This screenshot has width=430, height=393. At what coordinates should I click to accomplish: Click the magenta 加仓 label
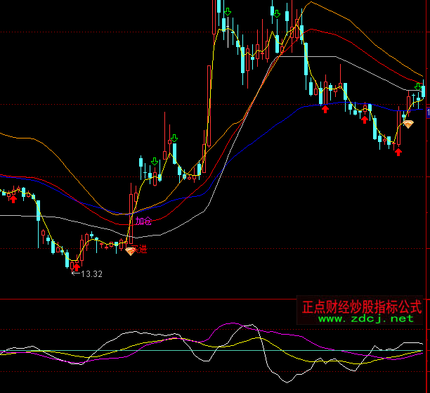tap(144, 221)
